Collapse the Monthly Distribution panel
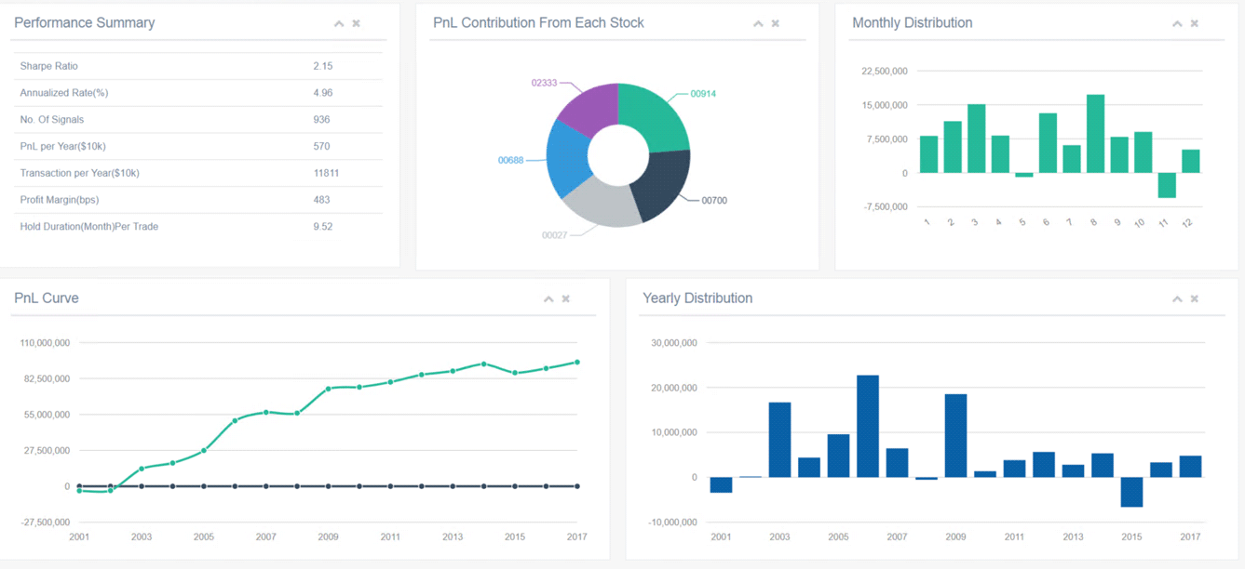The height and width of the screenshot is (569, 1245). [1177, 23]
